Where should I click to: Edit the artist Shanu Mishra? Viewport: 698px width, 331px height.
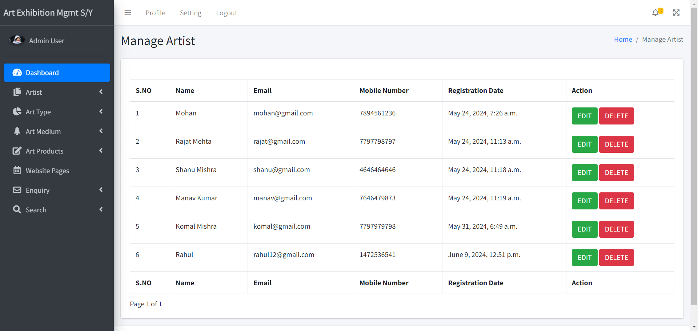click(x=584, y=172)
